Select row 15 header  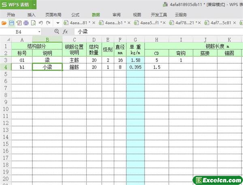click(6, 144)
